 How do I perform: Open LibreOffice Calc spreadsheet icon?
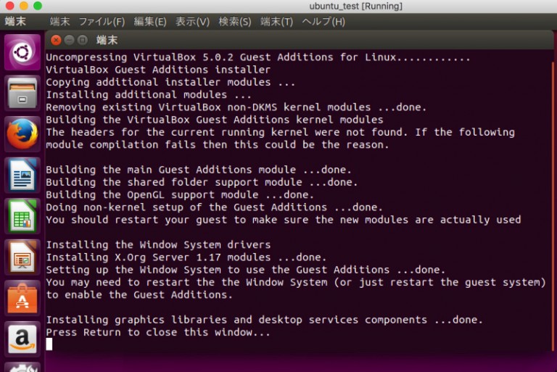pos(22,216)
